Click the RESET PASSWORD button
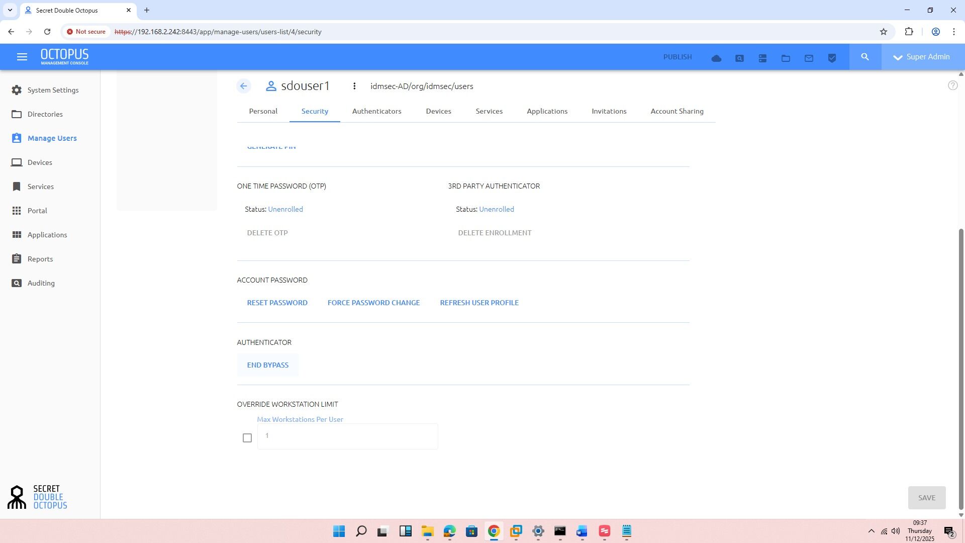This screenshot has width=965, height=543. 277,303
